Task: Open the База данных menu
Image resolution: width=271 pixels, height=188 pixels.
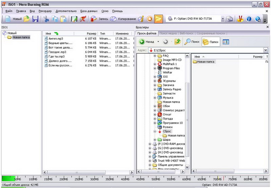Action: click(x=89, y=11)
